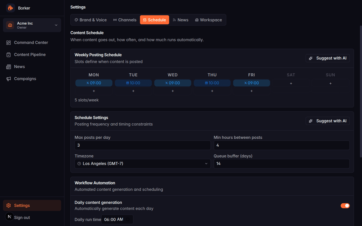
Task: Add a posting slot under Saturday
Action: point(291,83)
